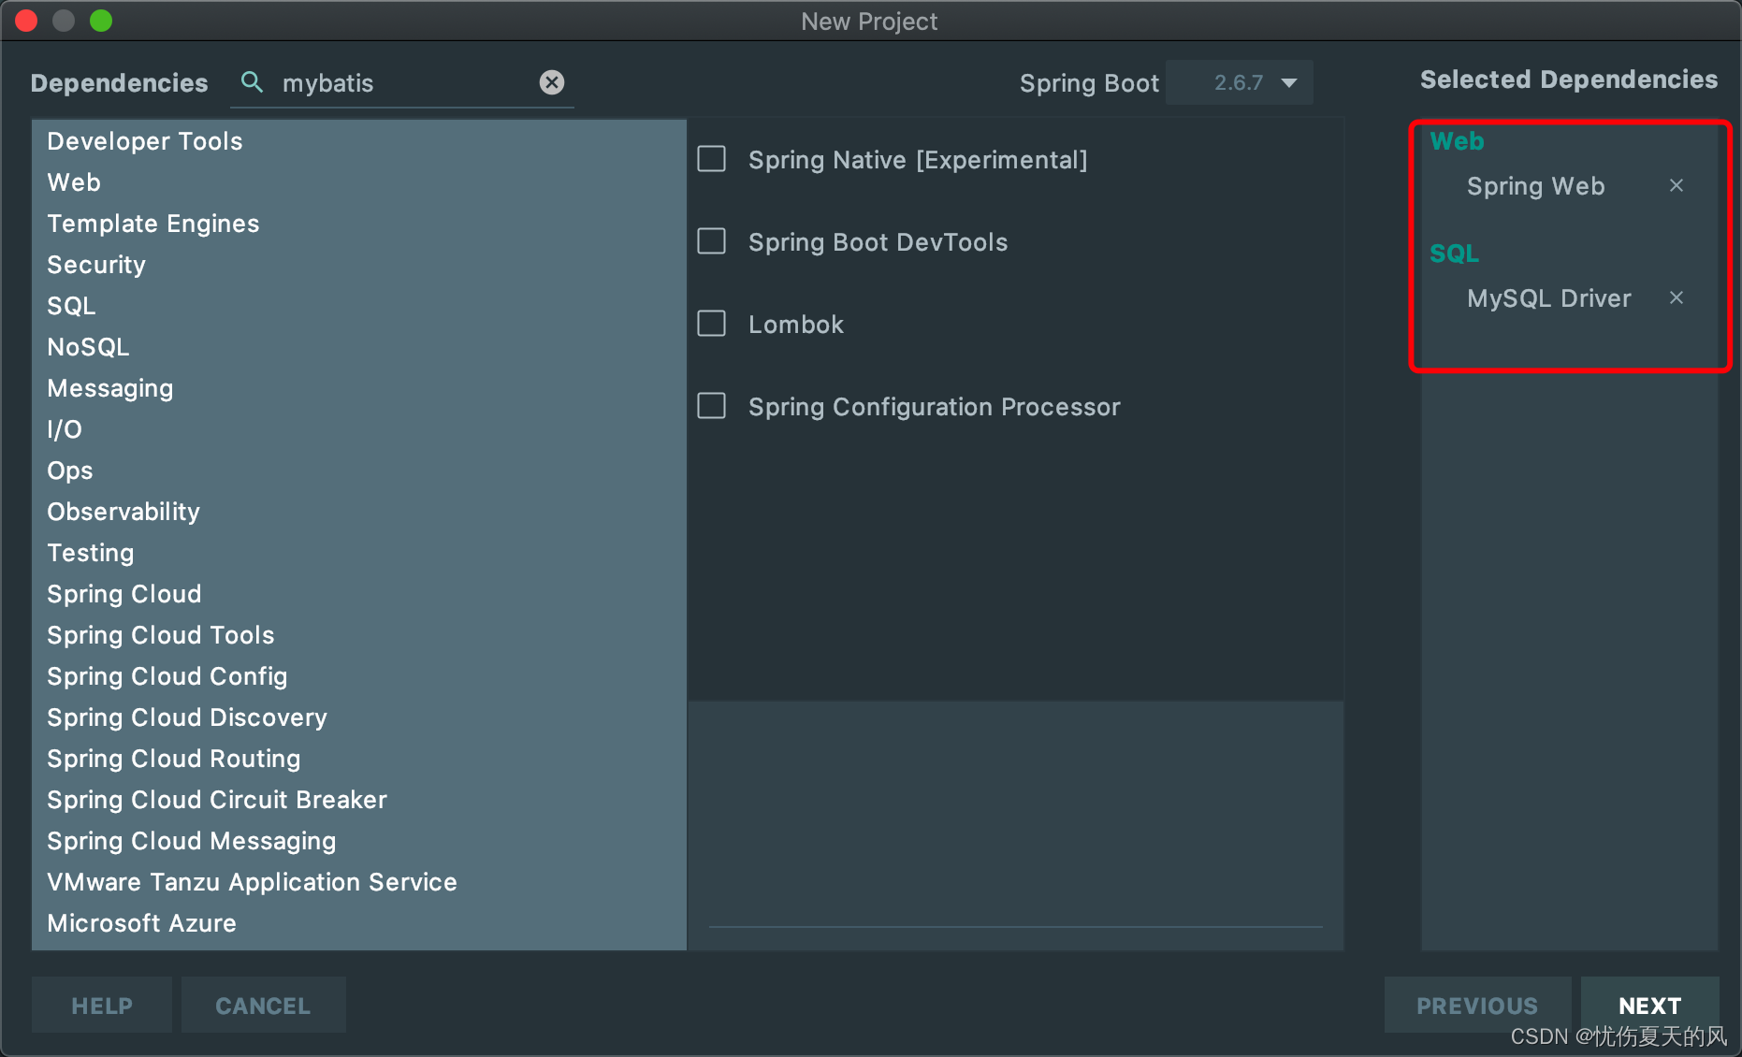The height and width of the screenshot is (1057, 1742).
Task: Open the Spring Boot version dropdown
Action: point(1241,82)
